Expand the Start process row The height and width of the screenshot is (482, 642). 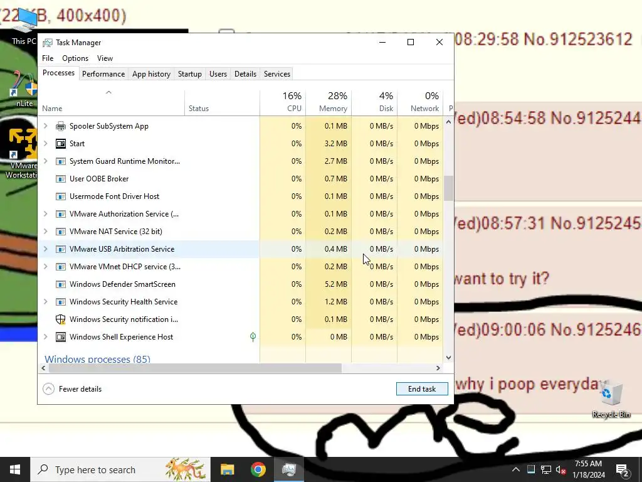click(45, 144)
